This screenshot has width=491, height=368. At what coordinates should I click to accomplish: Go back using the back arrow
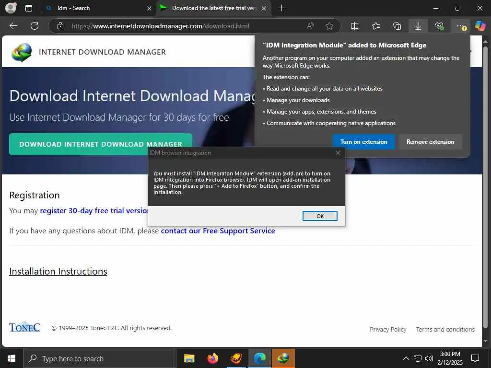pos(13,26)
